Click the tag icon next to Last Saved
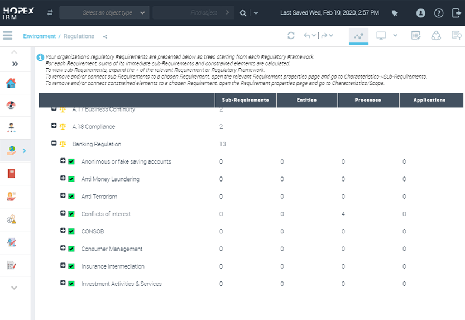 [x=395, y=13]
